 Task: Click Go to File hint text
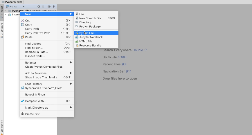tap(110, 57)
